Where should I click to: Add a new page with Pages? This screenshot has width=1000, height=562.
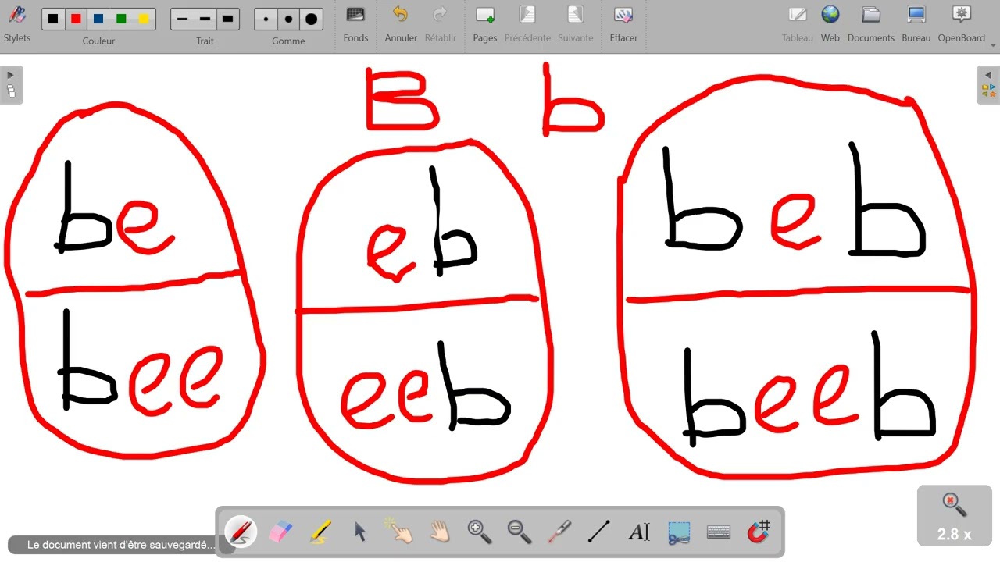tap(485, 23)
